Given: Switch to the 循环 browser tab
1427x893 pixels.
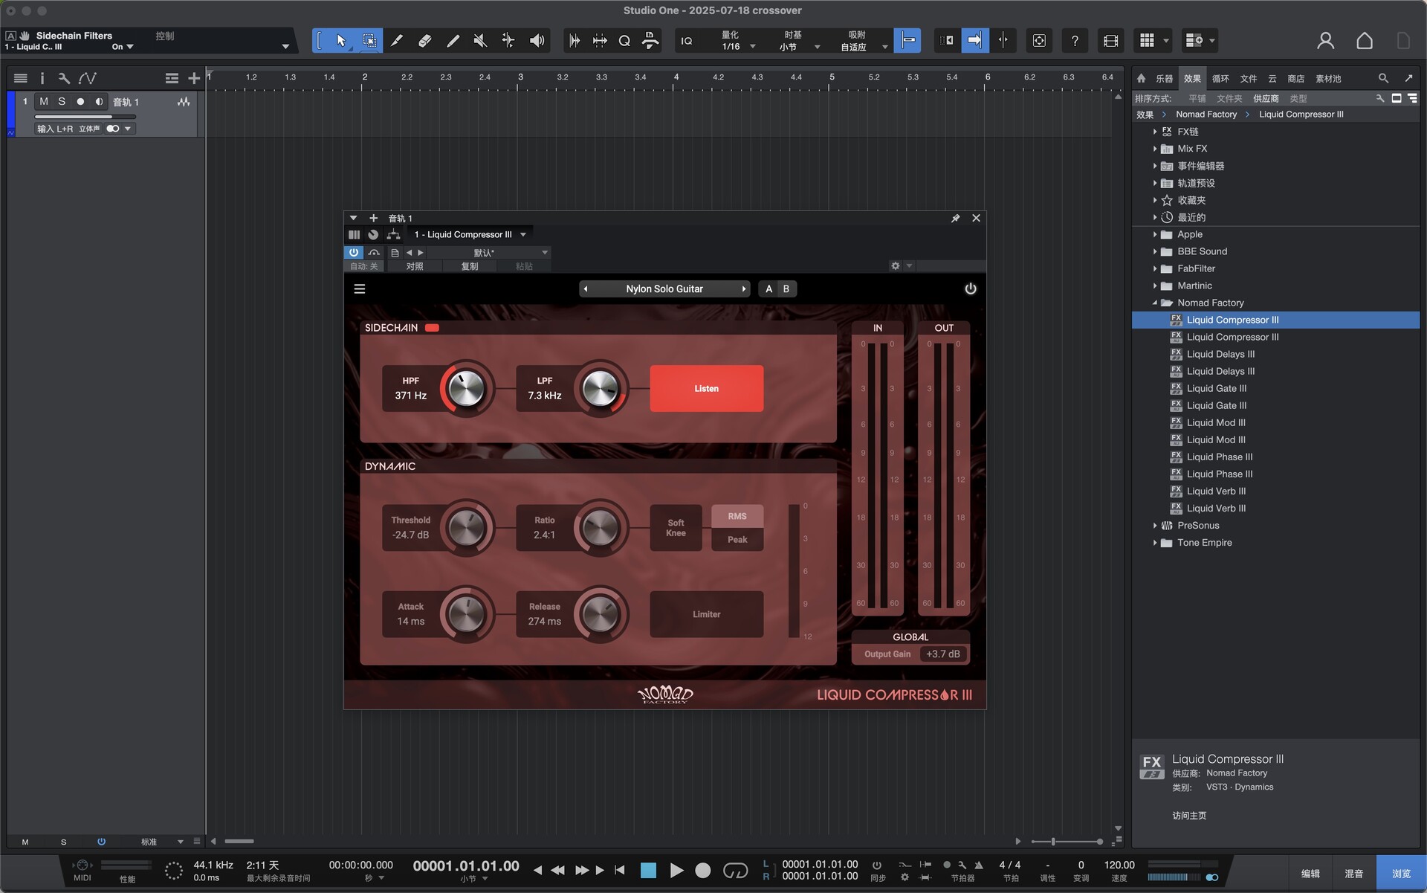Looking at the screenshot, I should [1220, 78].
